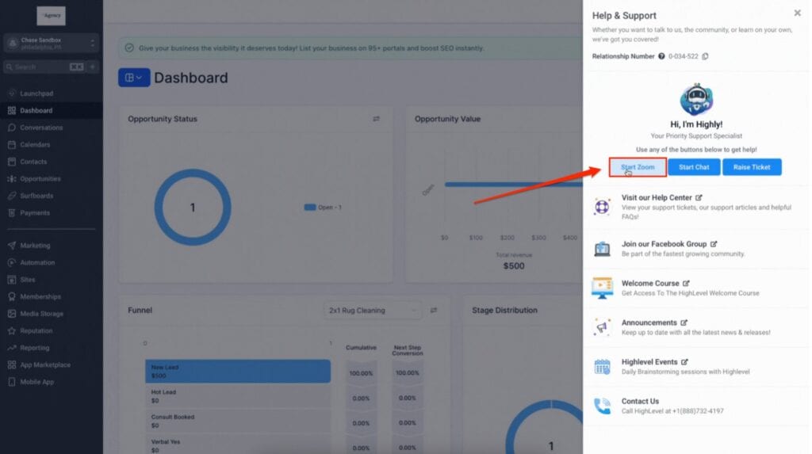This screenshot has height=454, width=812.
Task: Click the Consult Booked funnel row
Action: pos(238,422)
